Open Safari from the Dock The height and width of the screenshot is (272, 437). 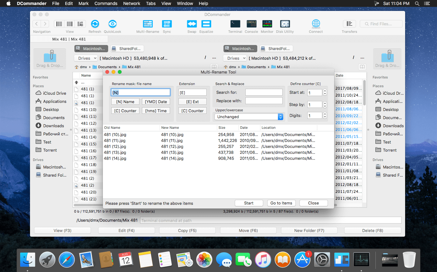click(67, 259)
